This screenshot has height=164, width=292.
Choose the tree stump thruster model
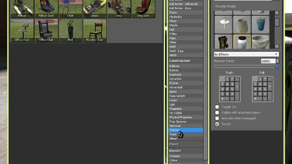224,42
